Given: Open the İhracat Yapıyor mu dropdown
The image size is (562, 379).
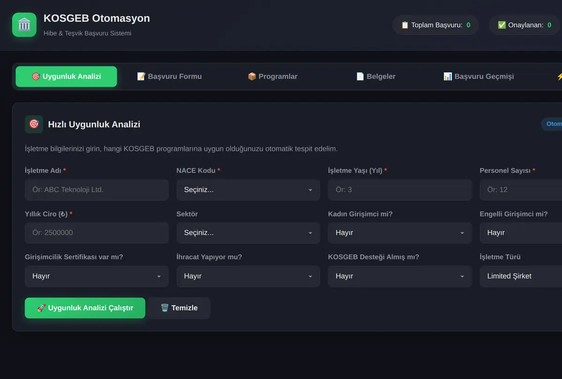Looking at the screenshot, I should [248, 276].
